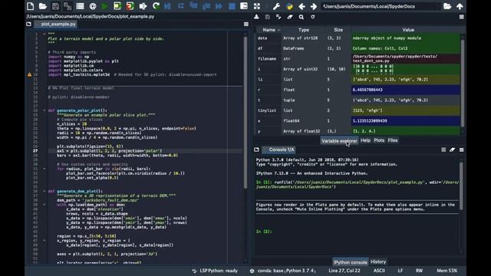This screenshot has width=491, height=276.
Task: Browse console tabs icon
Action: (x=256, y=149)
